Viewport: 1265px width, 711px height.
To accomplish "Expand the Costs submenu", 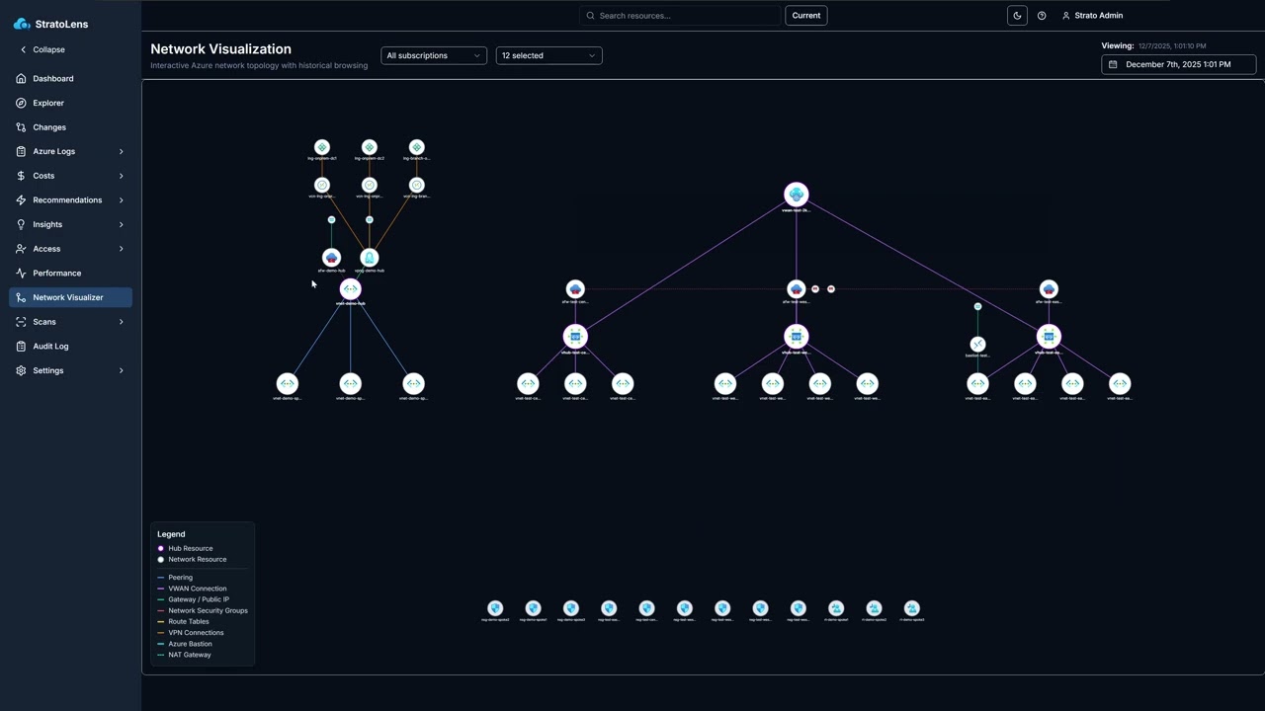I will 69,176.
